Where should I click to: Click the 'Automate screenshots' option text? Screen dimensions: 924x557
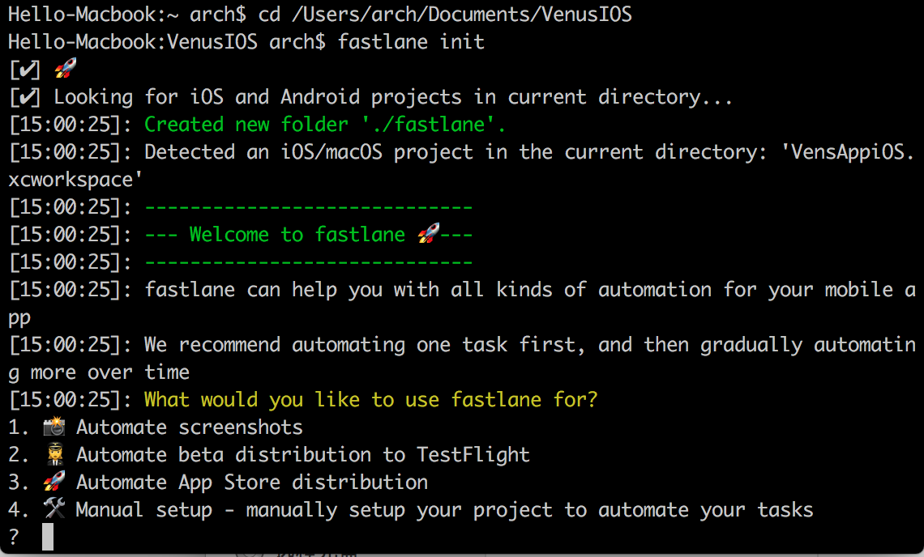pos(189,427)
